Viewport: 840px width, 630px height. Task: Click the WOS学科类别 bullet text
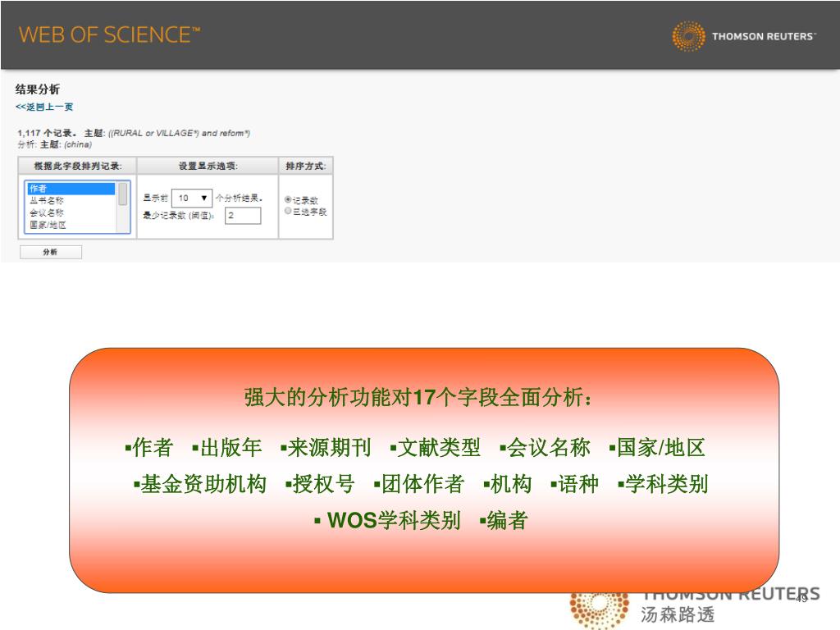click(x=387, y=520)
